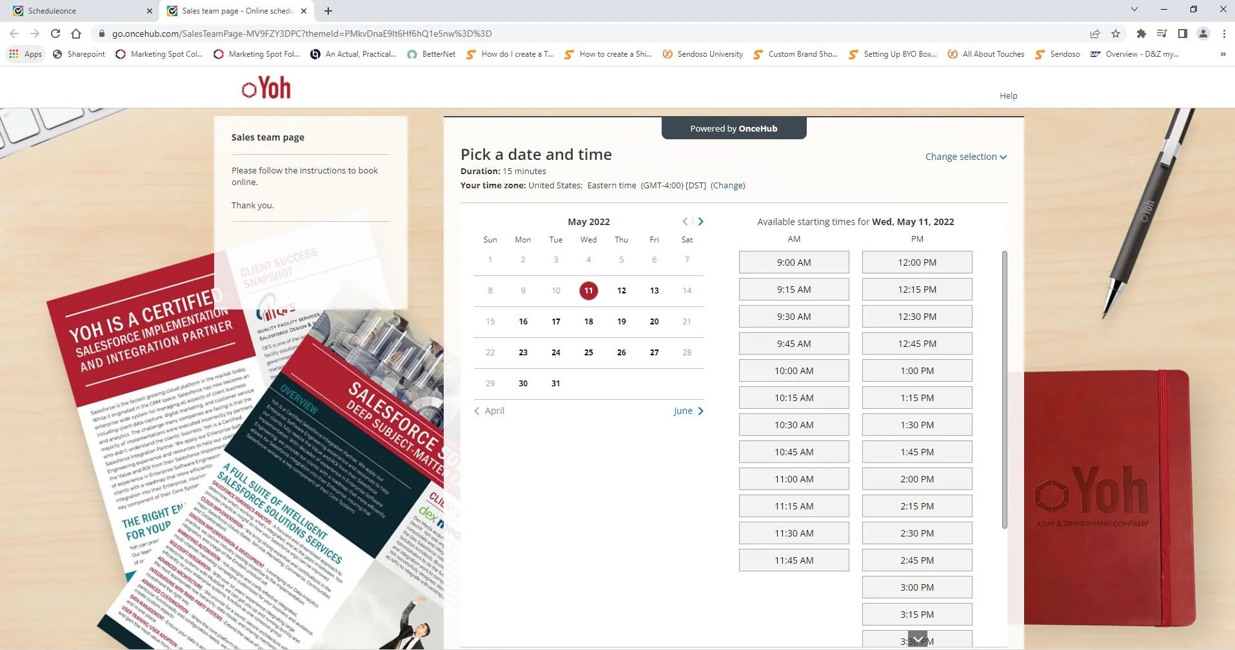Expand the Change selection dropdown
The width and height of the screenshot is (1235, 650).
965,157
